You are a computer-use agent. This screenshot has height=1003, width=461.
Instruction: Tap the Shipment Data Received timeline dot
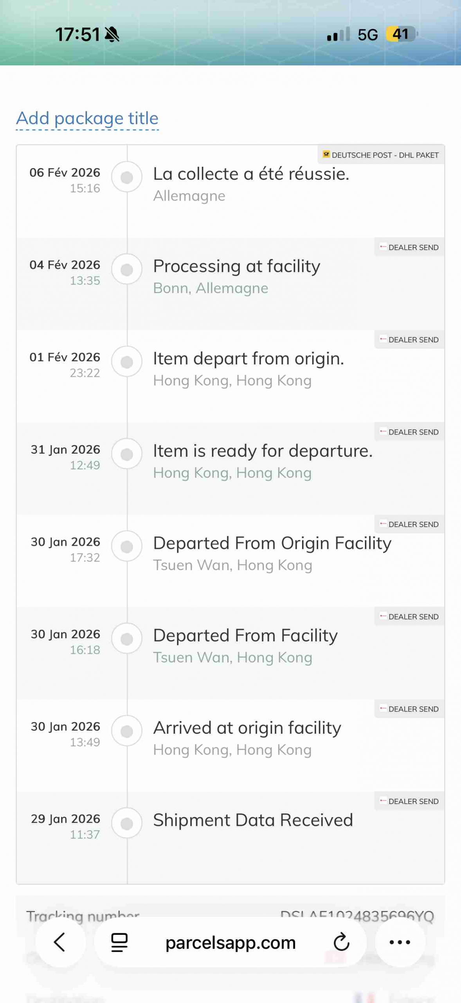tap(126, 824)
